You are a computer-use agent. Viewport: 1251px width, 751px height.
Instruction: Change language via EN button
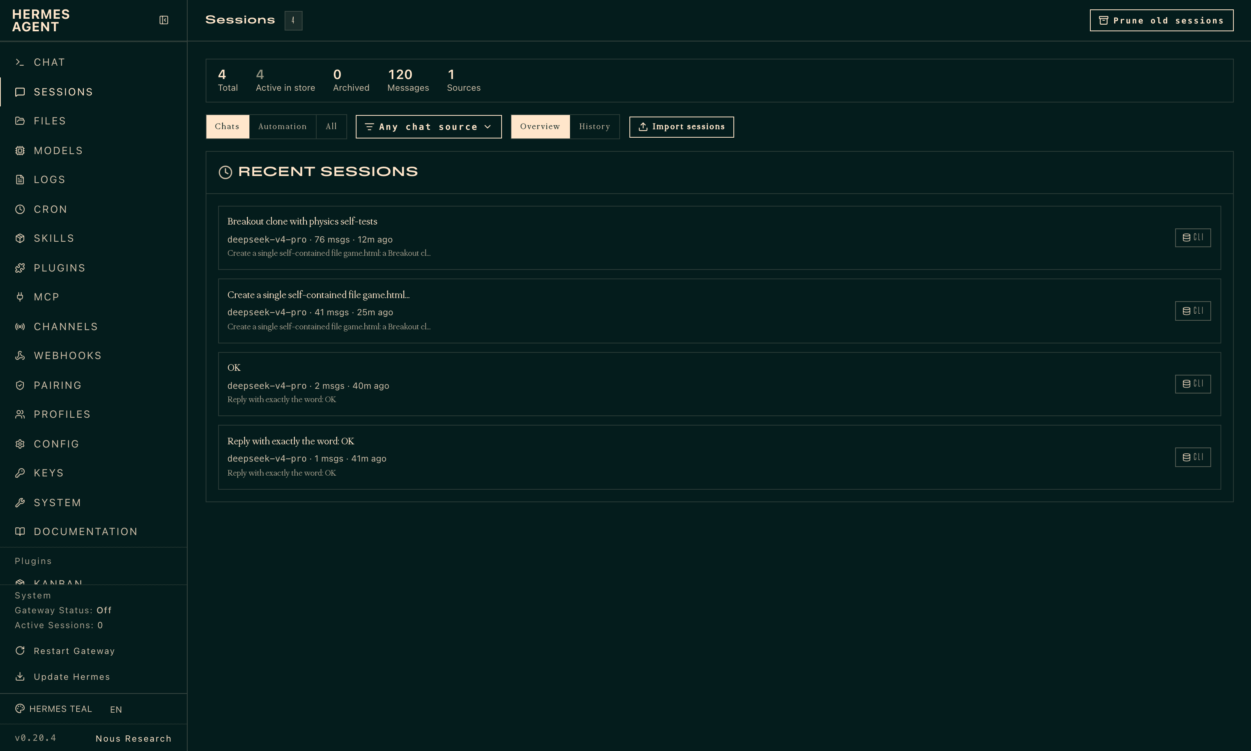pyautogui.click(x=116, y=710)
